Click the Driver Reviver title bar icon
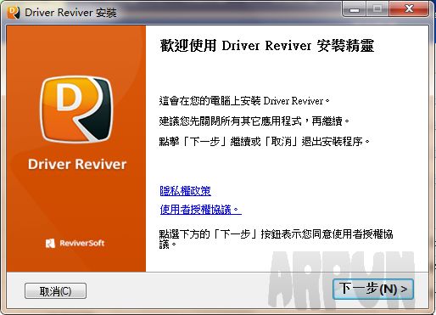Image resolution: width=436 pixels, height=315 pixels. coord(14,13)
